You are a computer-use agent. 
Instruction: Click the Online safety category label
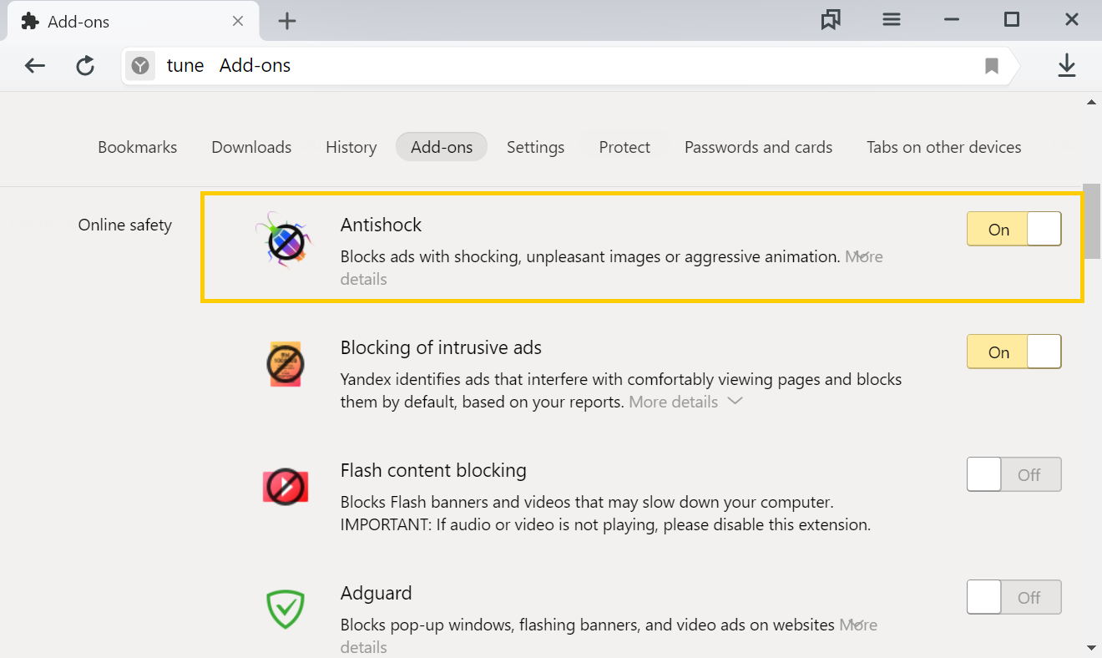click(x=125, y=225)
